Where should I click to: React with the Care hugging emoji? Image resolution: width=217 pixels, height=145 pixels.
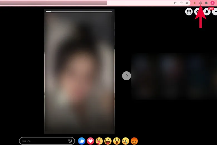point(99,141)
